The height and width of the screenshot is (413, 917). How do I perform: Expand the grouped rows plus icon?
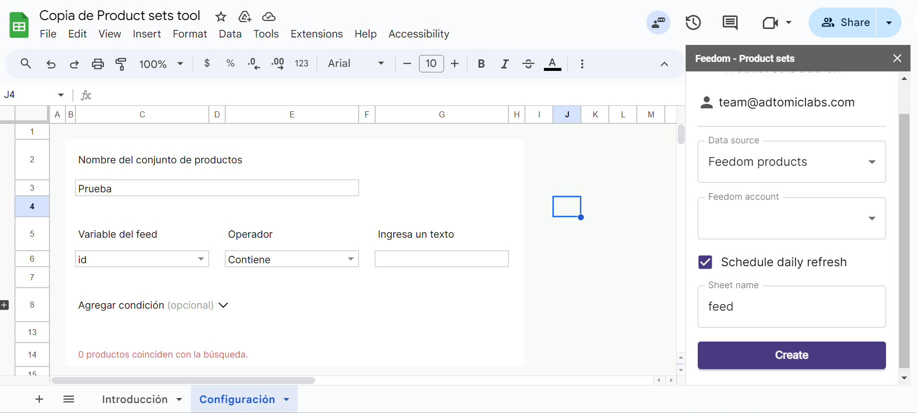tap(4, 305)
